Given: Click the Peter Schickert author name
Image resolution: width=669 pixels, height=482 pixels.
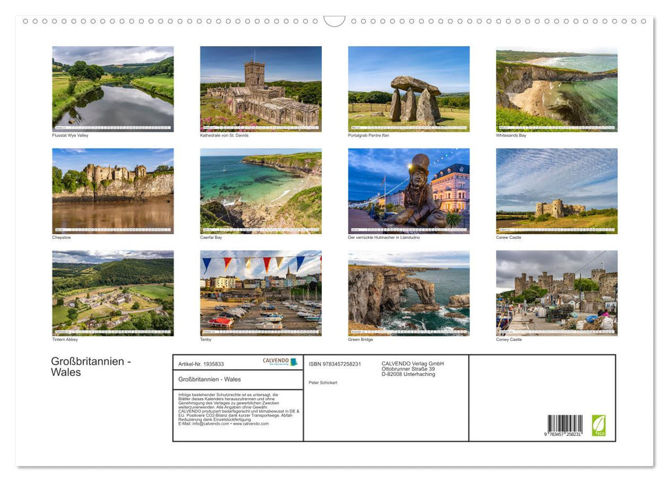Looking at the screenshot, I should pos(324,383).
